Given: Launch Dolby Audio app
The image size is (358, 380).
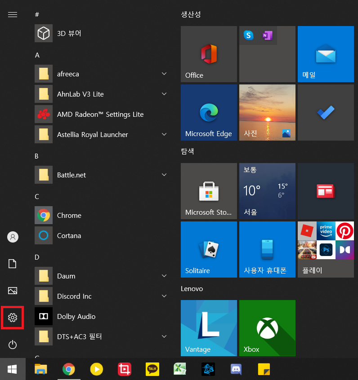Looking at the screenshot, I should [101, 316].
